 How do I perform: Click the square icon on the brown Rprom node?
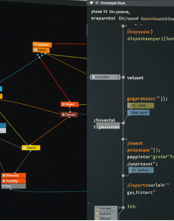pyautogui.click(x=63, y=114)
